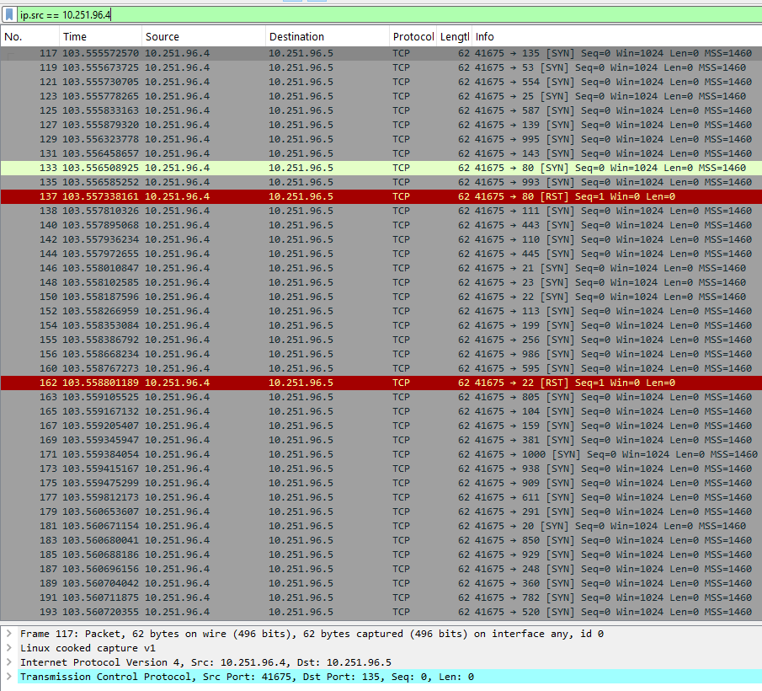Sort by the Source column header

pos(204,36)
